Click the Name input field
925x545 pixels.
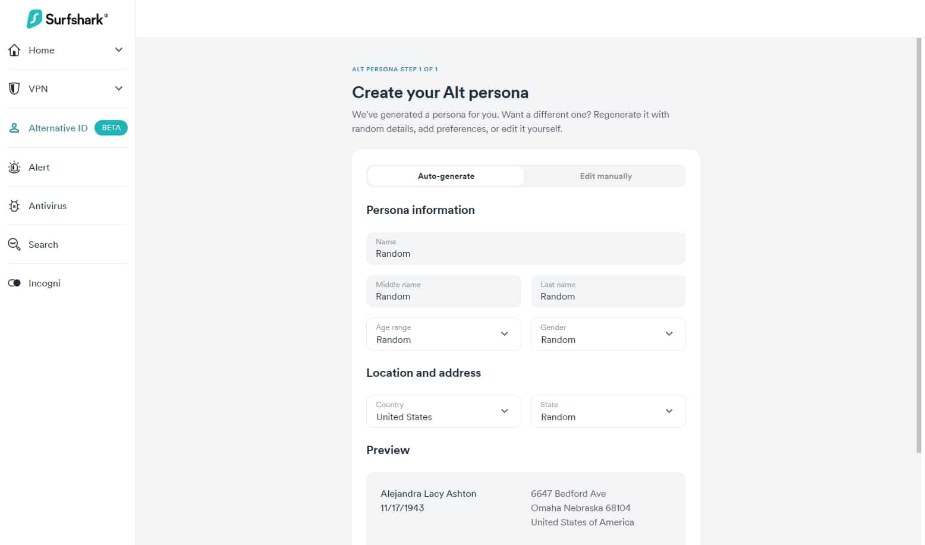[526, 248]
